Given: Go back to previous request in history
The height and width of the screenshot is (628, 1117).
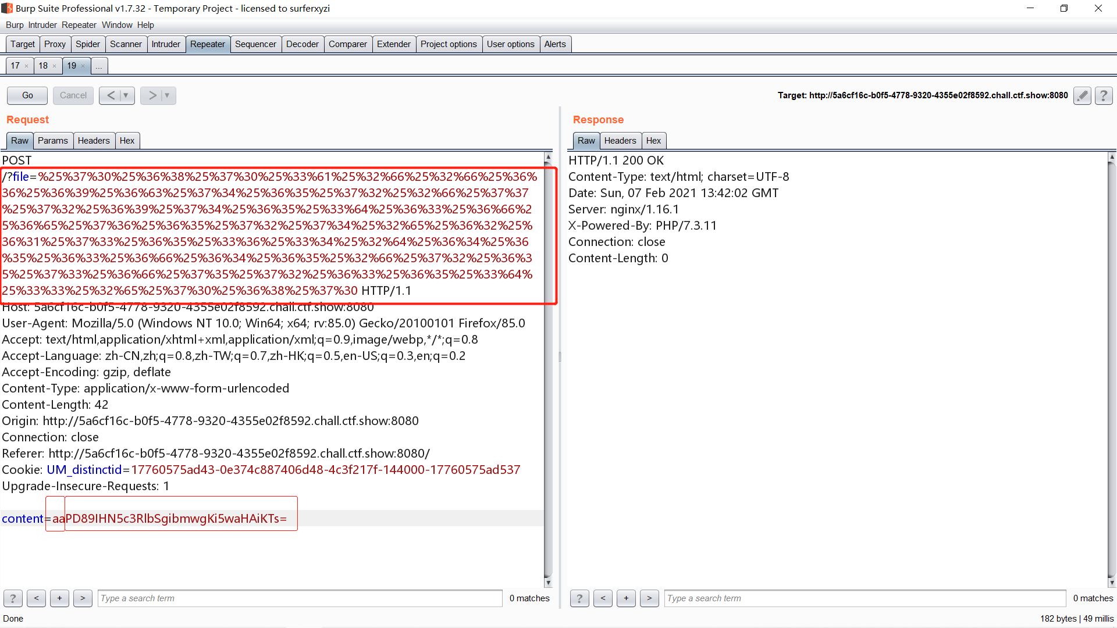Looking at the screenshot, I should tap(111, 95).
